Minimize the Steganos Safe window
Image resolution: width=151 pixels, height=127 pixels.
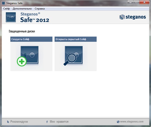tap(130, 2)
